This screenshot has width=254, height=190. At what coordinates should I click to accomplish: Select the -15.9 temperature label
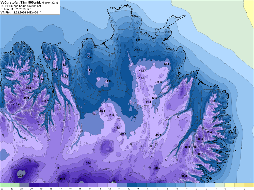[x=26, y=98]
